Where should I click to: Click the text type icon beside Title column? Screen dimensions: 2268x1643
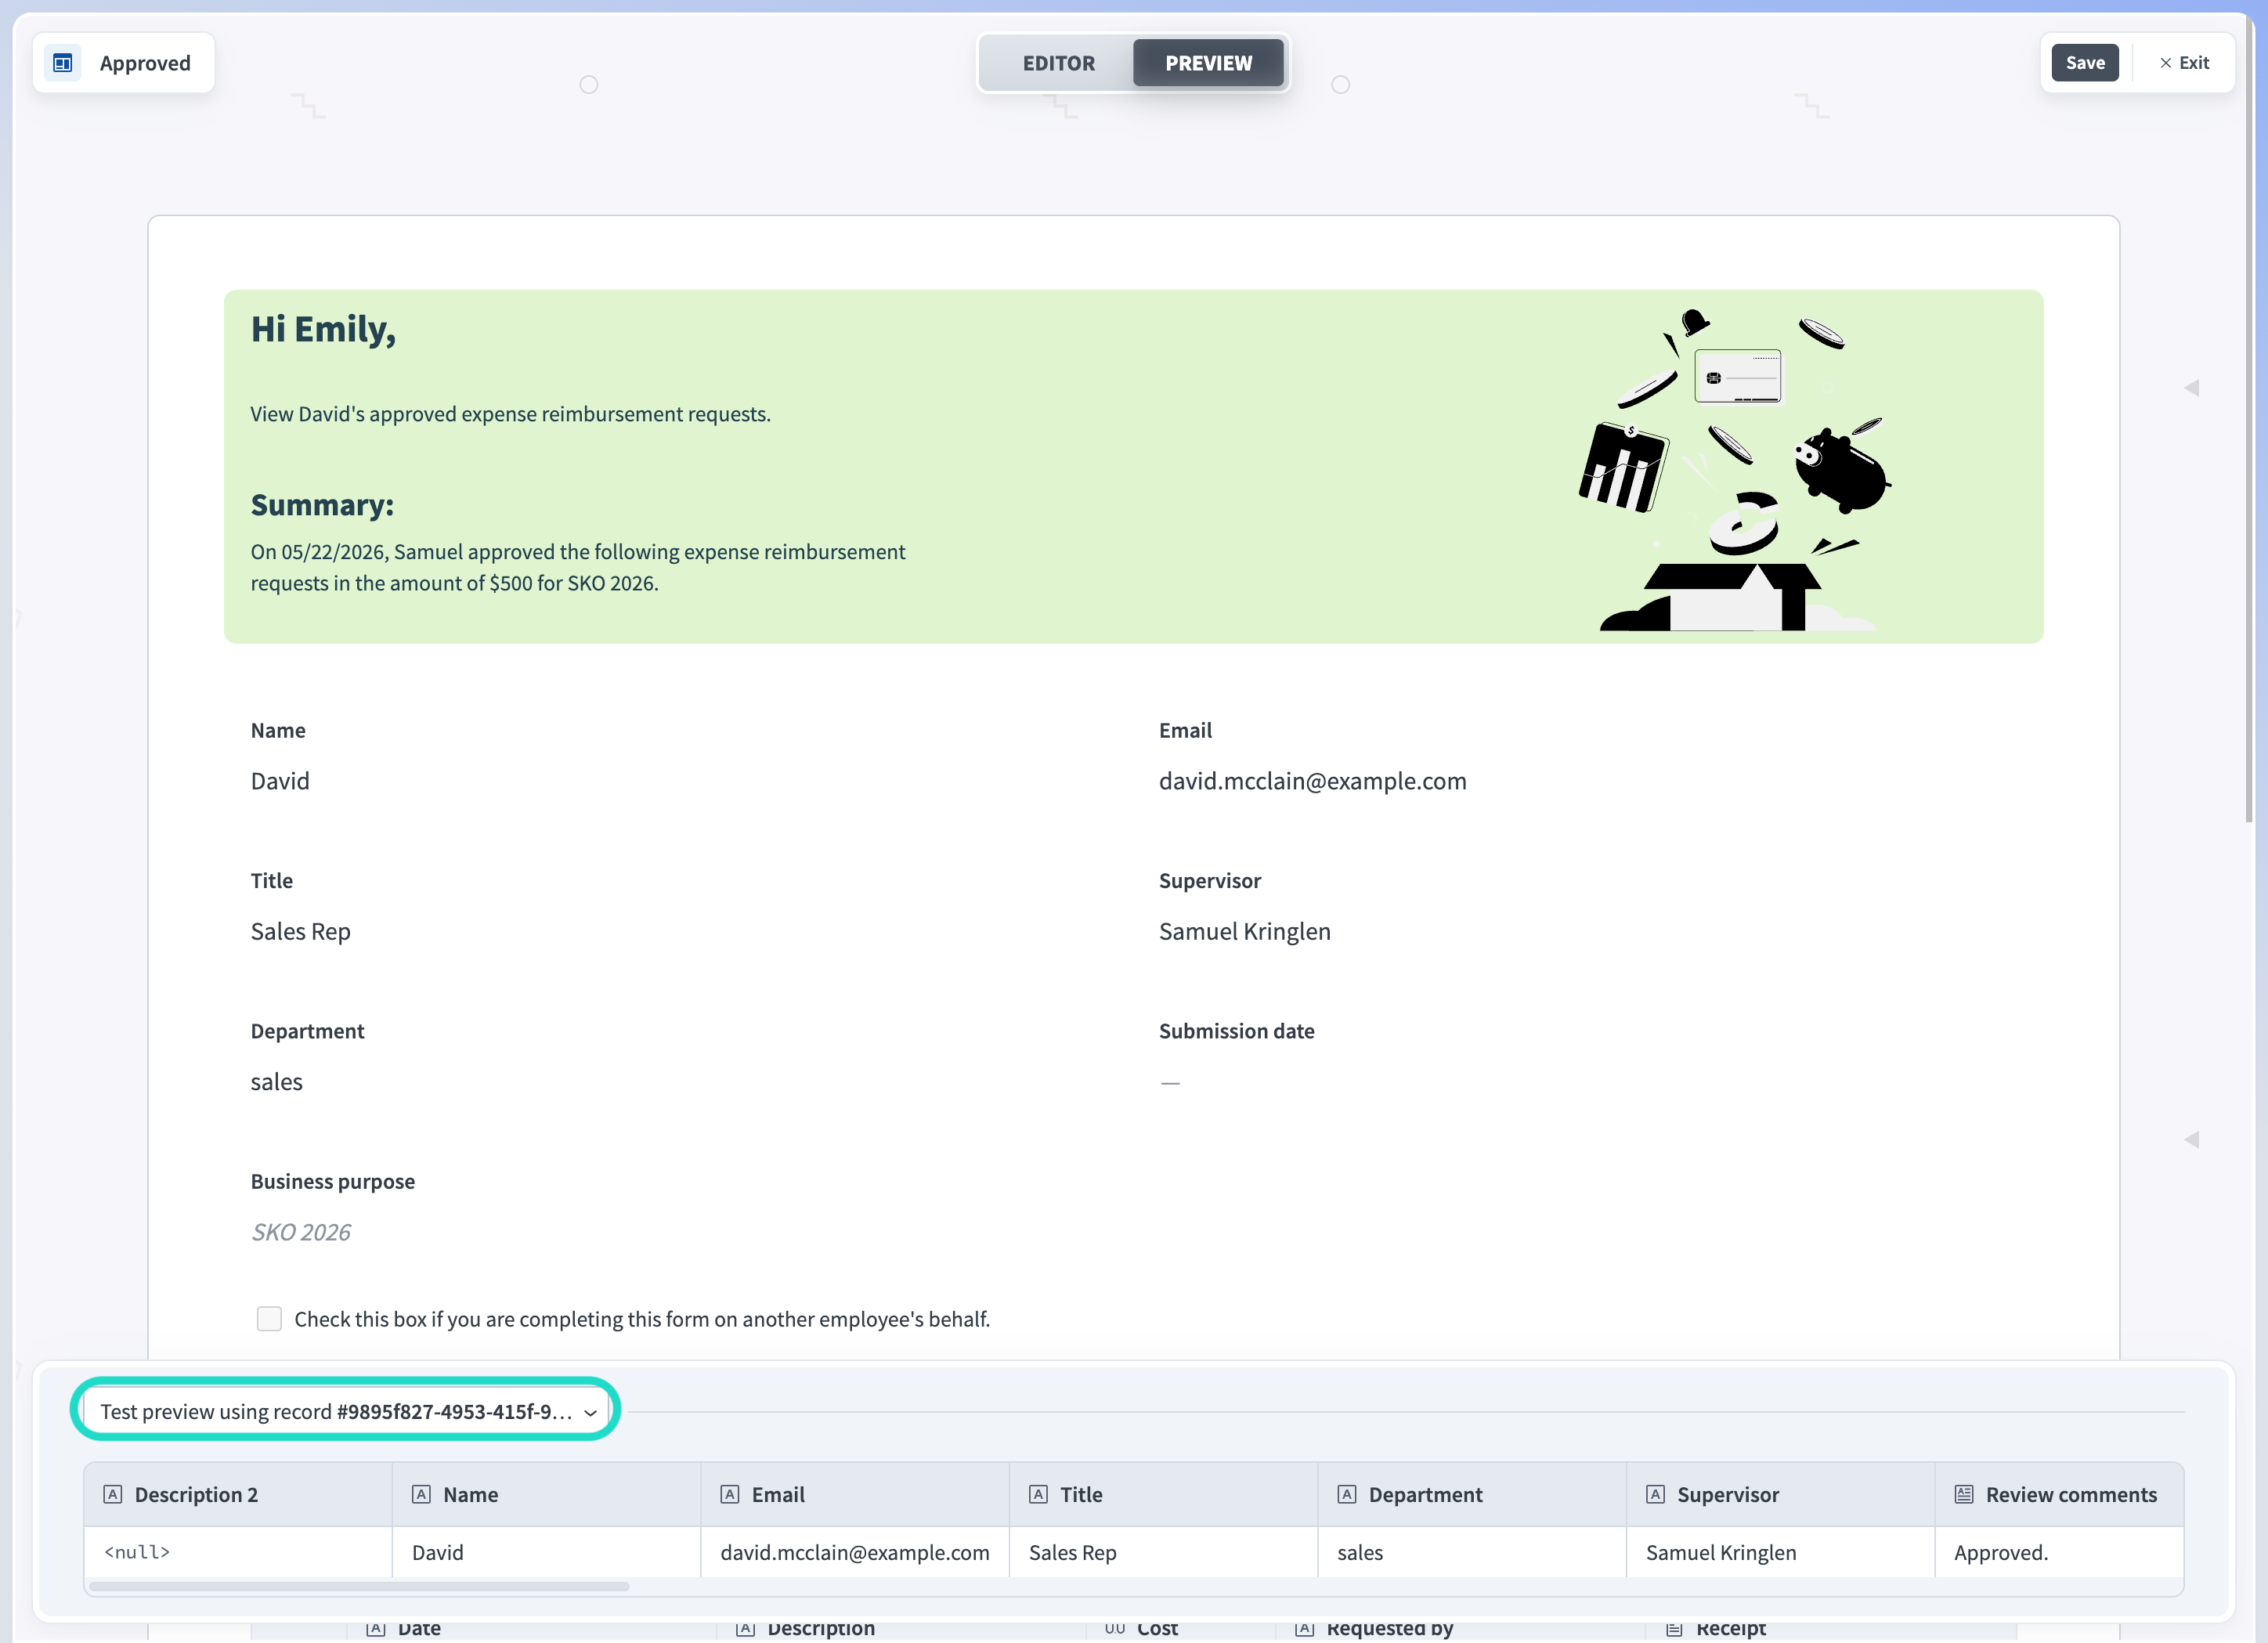tap(1038, 1494)
